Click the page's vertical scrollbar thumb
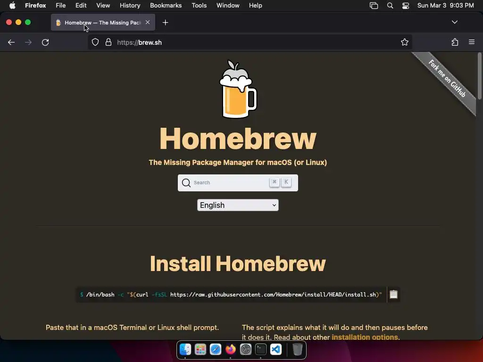 (x=479, y=76)
